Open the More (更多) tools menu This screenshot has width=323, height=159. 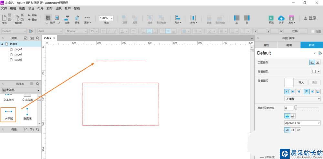point(87,20)
